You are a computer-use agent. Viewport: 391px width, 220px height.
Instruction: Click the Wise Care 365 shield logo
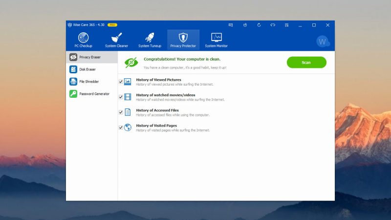pyautogui.click(x=70, y=25)
